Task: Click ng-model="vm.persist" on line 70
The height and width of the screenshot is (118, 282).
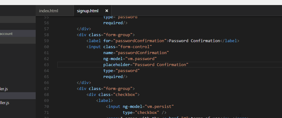Action: pos(148,107)
